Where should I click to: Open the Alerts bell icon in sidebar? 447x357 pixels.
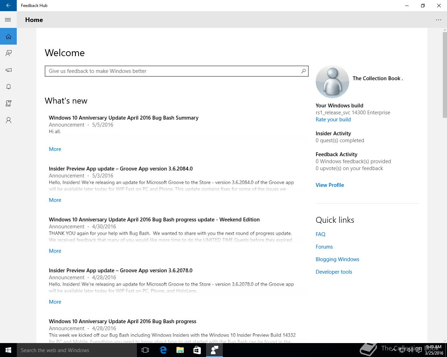click(x=8, y=86)
